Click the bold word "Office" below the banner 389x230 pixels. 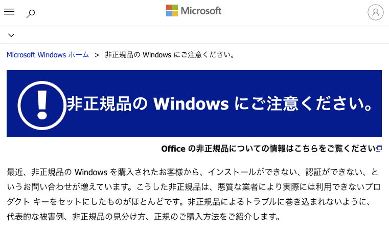click(172, 149)
